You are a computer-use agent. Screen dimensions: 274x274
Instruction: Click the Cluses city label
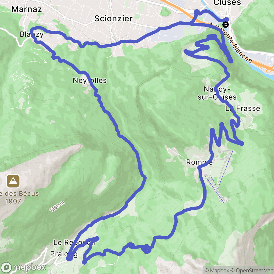227,2
